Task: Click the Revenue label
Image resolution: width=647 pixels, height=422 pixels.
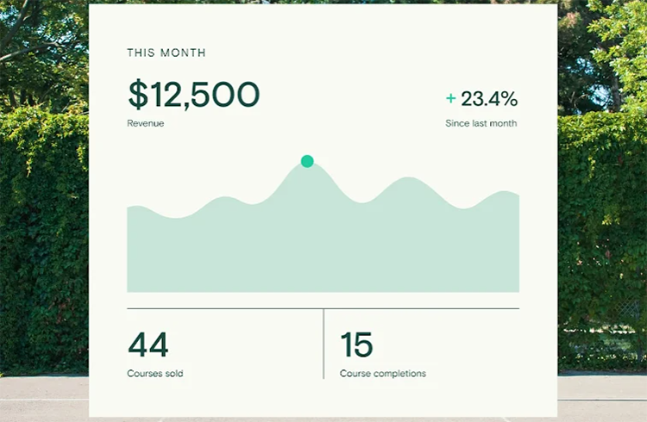Action: coord(145,123)
